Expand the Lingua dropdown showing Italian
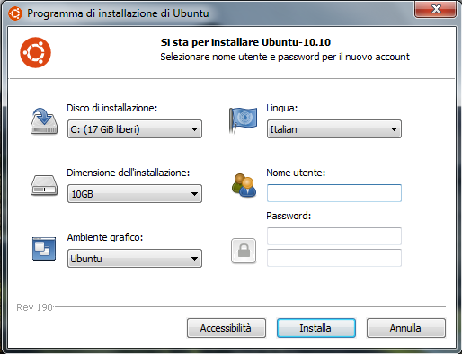The width and height of the screenshot is (462, 354). pos(334,129)
